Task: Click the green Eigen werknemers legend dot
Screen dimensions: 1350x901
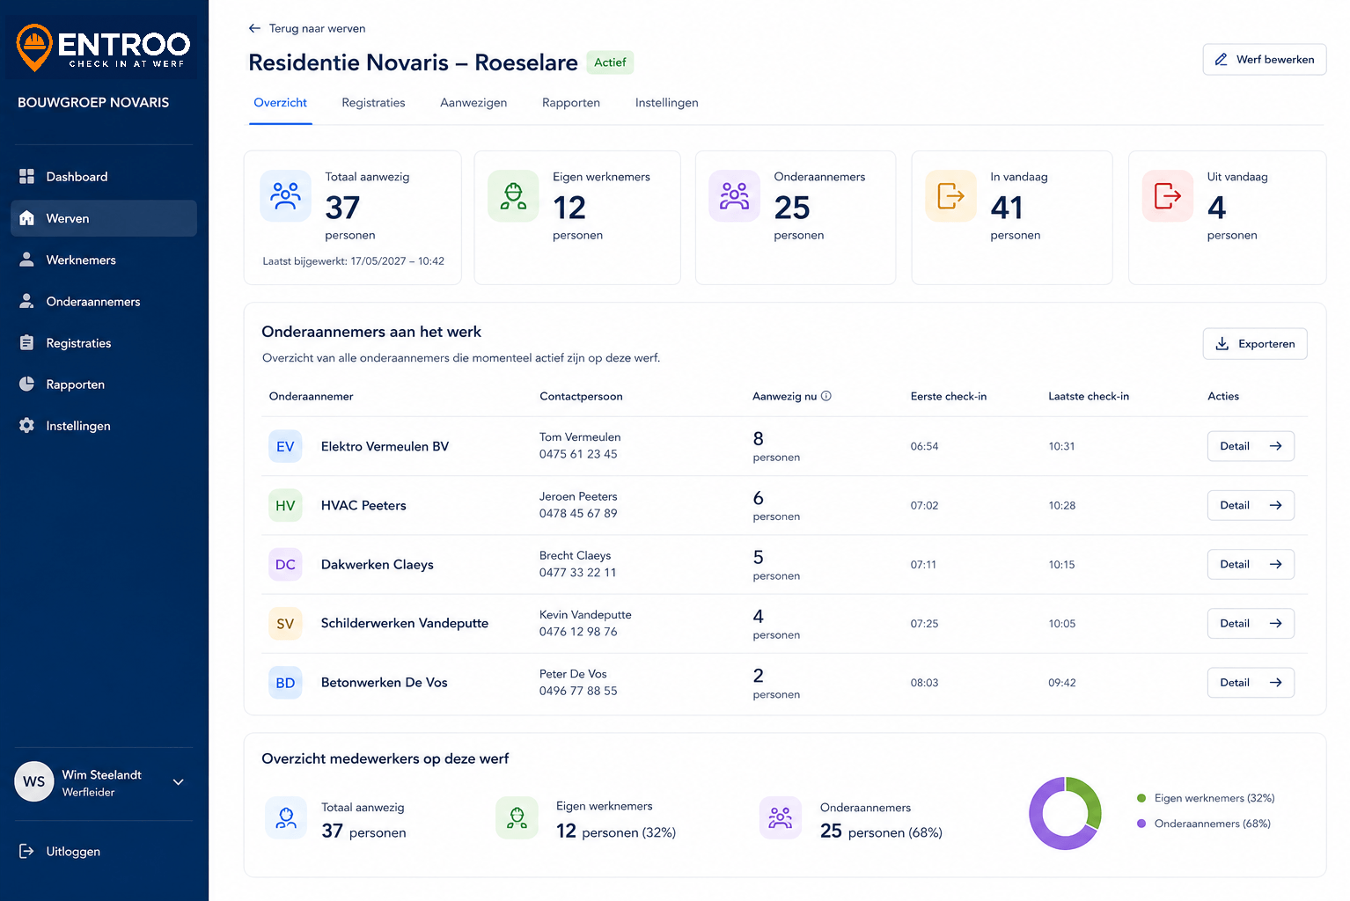Action: click(x=1141, y=798)
